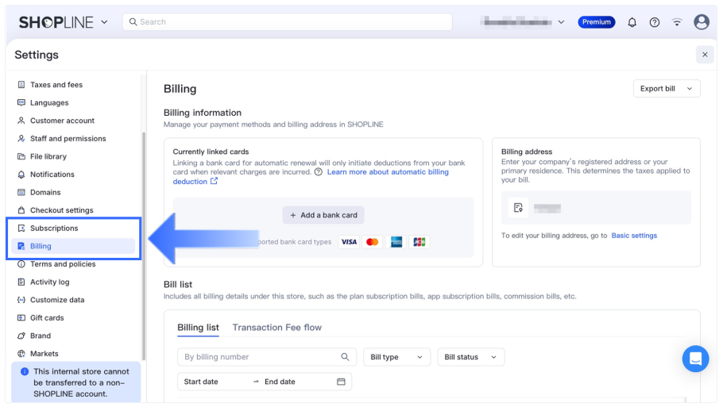Click the Activity log sidebar icon

[x=21, y=282]
